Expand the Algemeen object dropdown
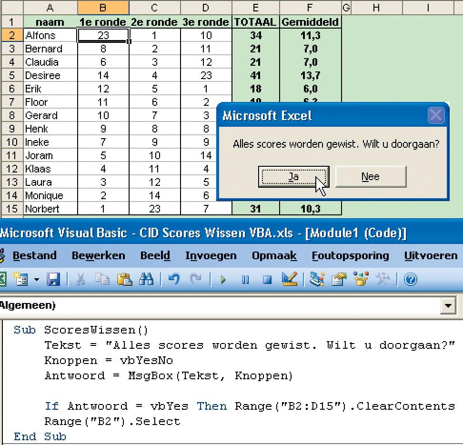The image size is (463, 445). pyautogui.click(x=448, y=305)
